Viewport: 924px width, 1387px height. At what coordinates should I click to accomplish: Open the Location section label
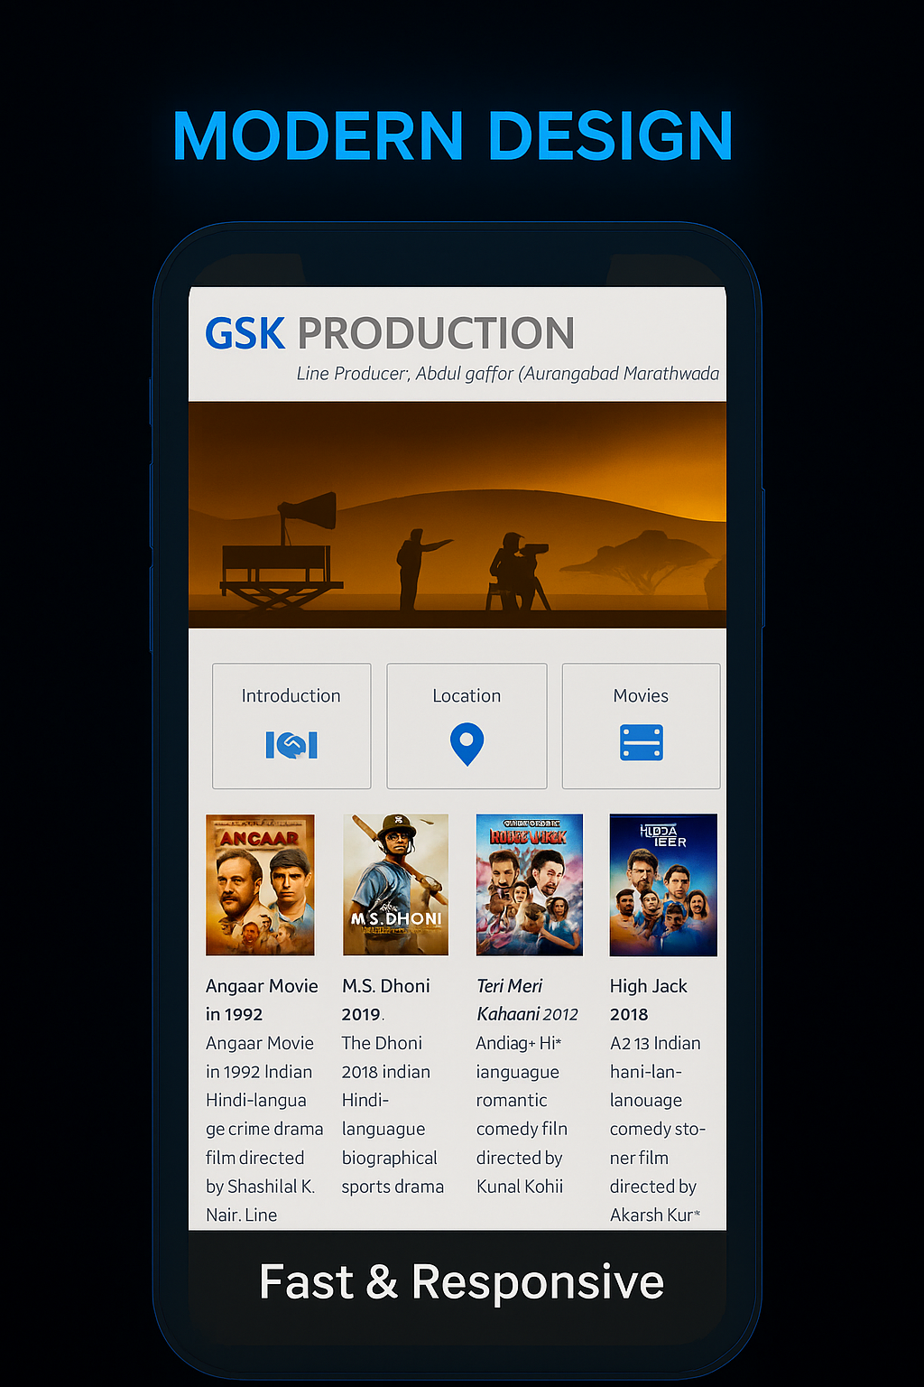coord(467,696)
